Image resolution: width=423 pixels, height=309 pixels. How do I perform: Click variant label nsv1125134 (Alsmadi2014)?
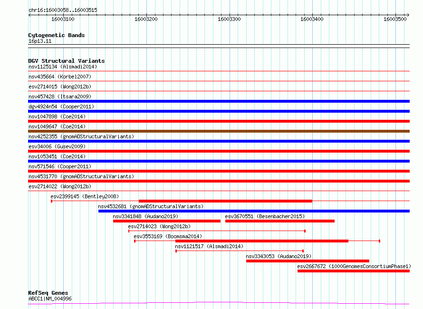pos(63,67)
